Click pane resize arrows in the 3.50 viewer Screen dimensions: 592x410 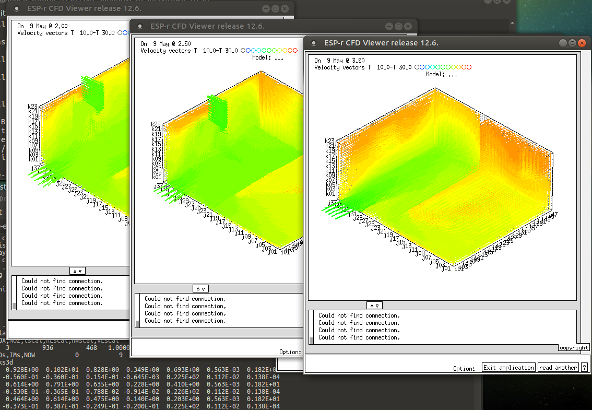tap(374, 306)
